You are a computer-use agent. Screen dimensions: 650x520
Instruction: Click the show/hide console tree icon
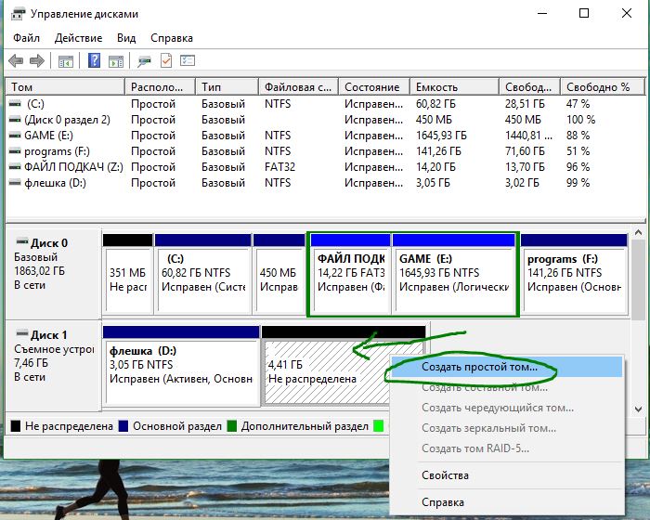point(66,61)
